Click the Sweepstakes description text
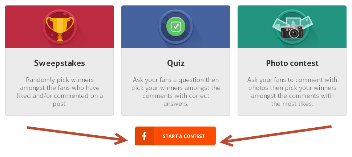This screenshot has height=157, width=352. point(60,92)
